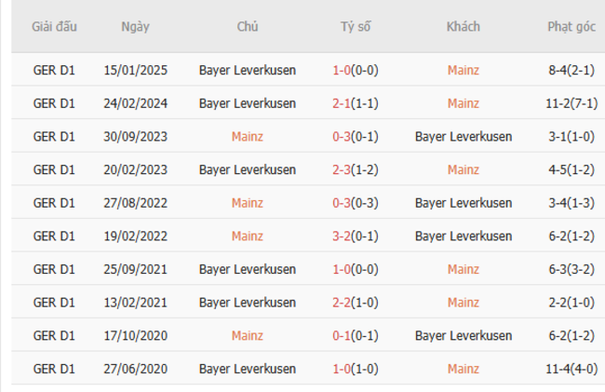This screenshot has height=392, width=605.
Task: Click home team Mainz in the 30/09/2023 row
Action: point(247,136)
